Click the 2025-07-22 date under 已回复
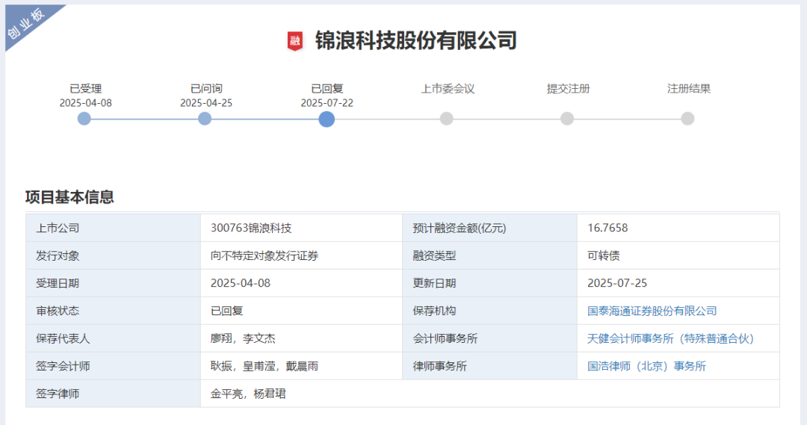The height and width of the screenshot is (425, 807). [x=327, y=103]
